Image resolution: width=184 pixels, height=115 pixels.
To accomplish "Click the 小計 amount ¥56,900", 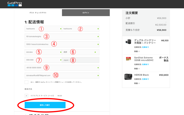I will tap(162, 18).
